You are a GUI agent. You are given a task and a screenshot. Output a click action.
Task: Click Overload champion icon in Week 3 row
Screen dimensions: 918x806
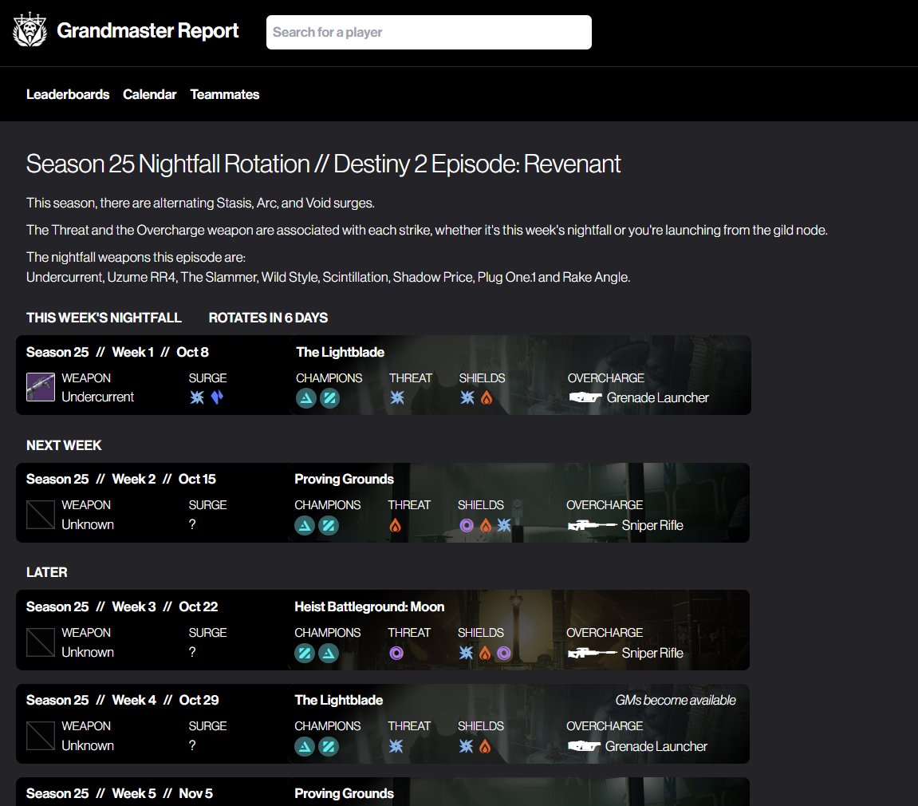pos(305,653)
